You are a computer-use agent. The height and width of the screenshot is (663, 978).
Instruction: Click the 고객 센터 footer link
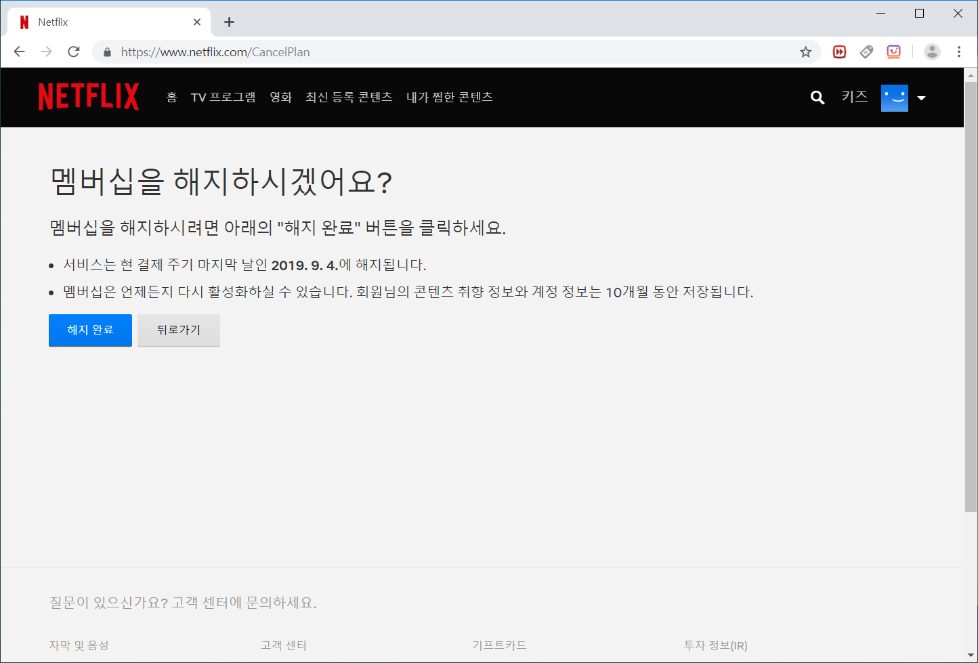[284, 645]
